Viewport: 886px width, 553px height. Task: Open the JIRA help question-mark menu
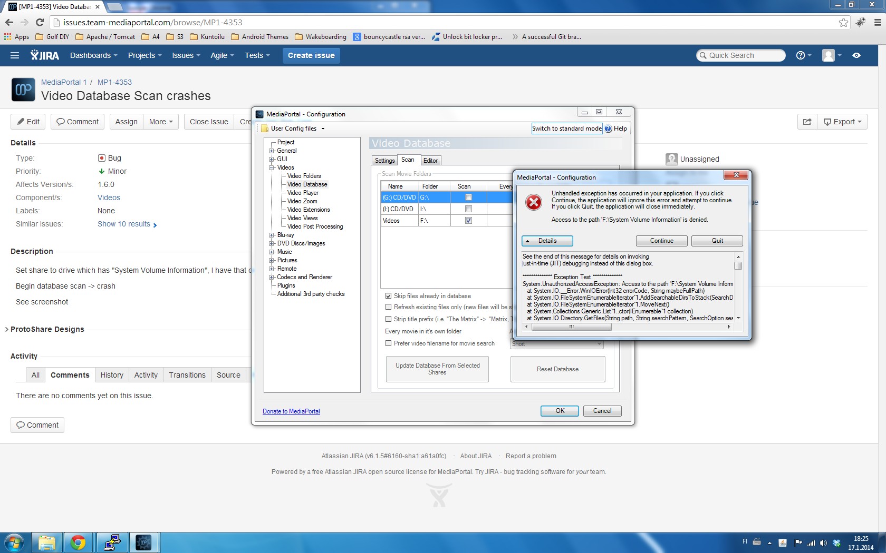[x=803, y=55]
